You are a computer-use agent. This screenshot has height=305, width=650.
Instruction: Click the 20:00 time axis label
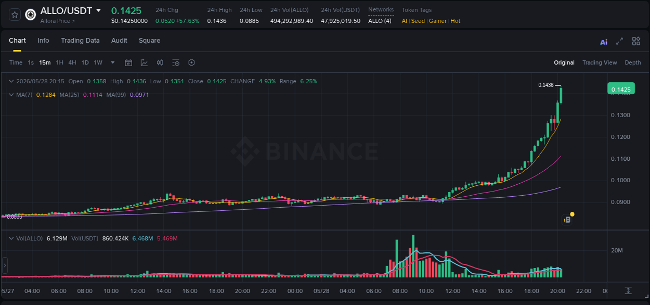[x=557, y=291]
